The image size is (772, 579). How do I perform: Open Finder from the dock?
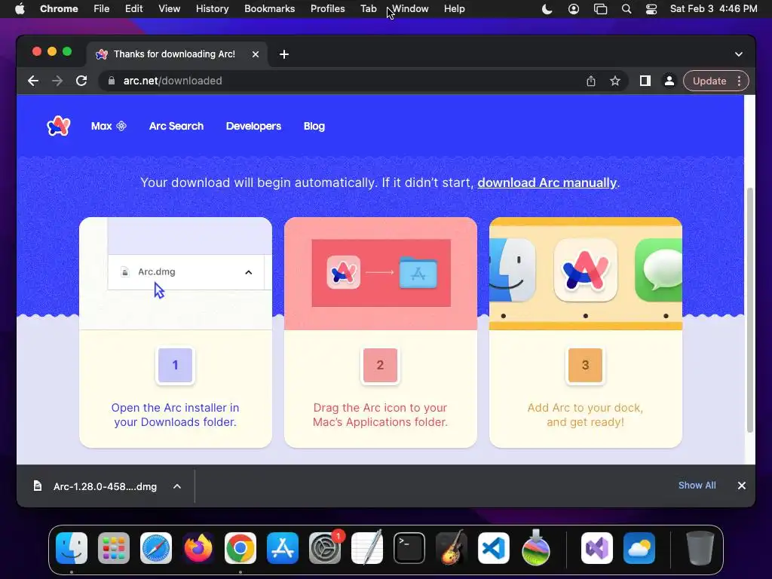pyautogui.click(x=72, y=548)
